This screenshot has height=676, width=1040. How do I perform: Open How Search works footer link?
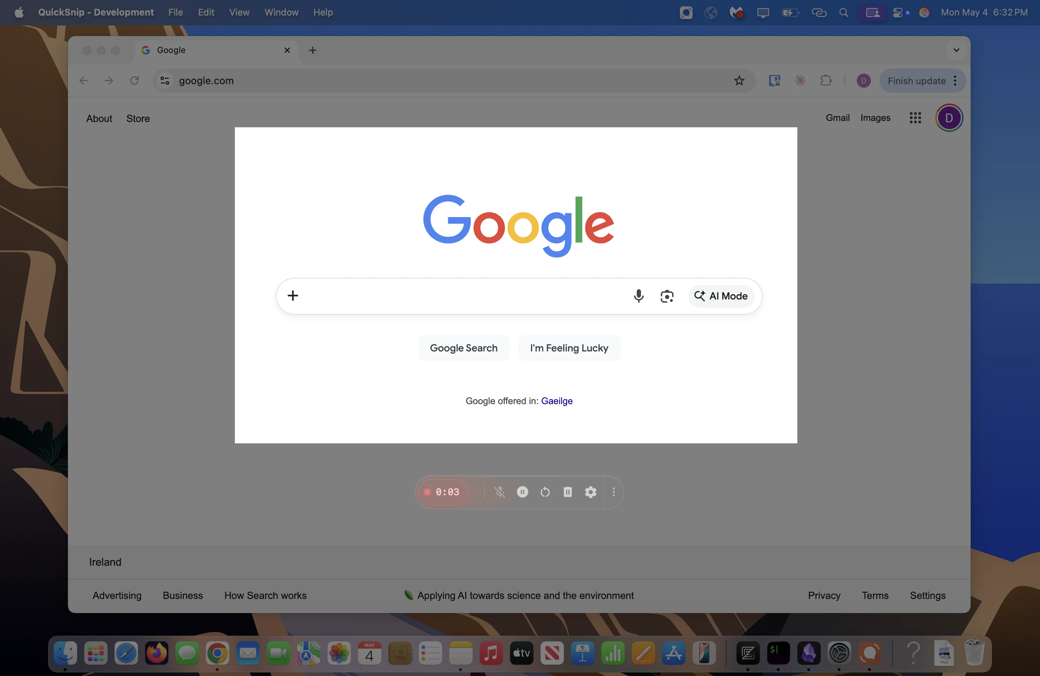pos(265,595)
